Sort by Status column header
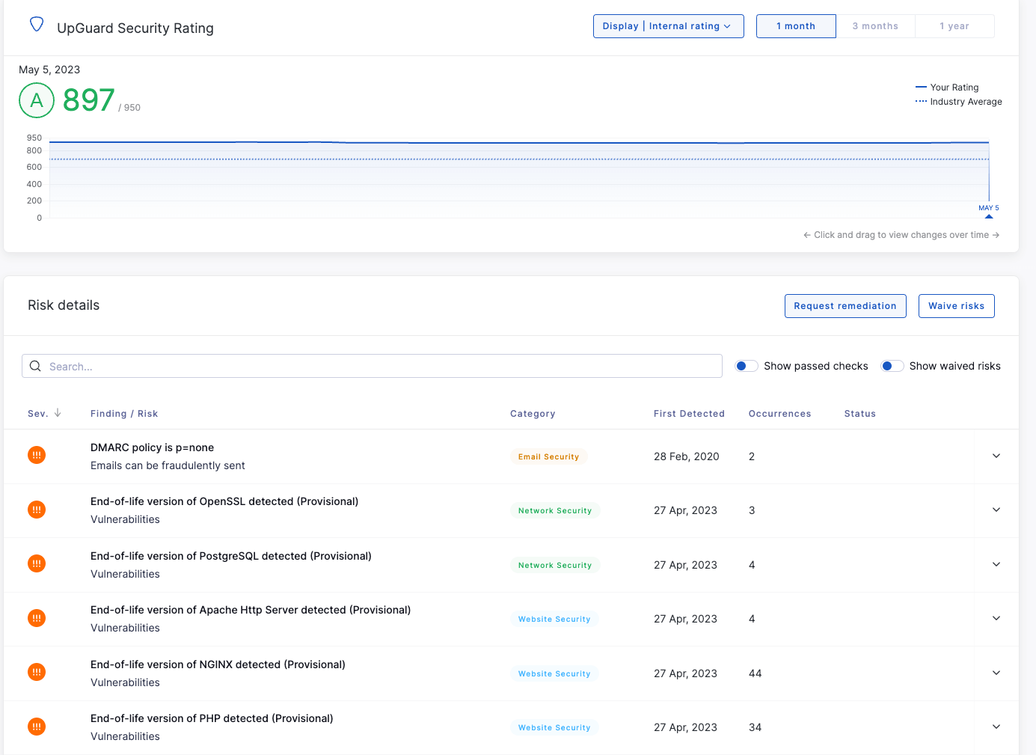The height and width of the screenshot is (755, 1036). pyautogui.click(x=860, y=414)
